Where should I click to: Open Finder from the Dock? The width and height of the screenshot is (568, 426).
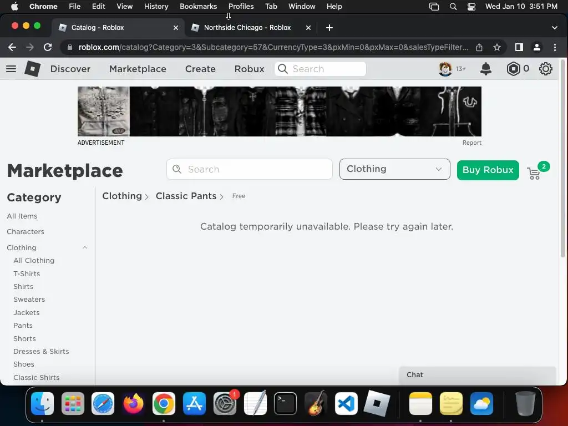click(42, 404)
